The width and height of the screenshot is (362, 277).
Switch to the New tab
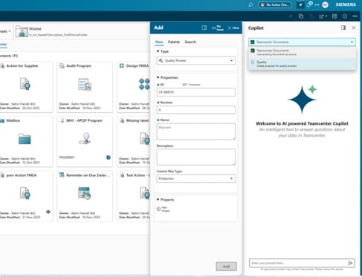click(159, 42)
